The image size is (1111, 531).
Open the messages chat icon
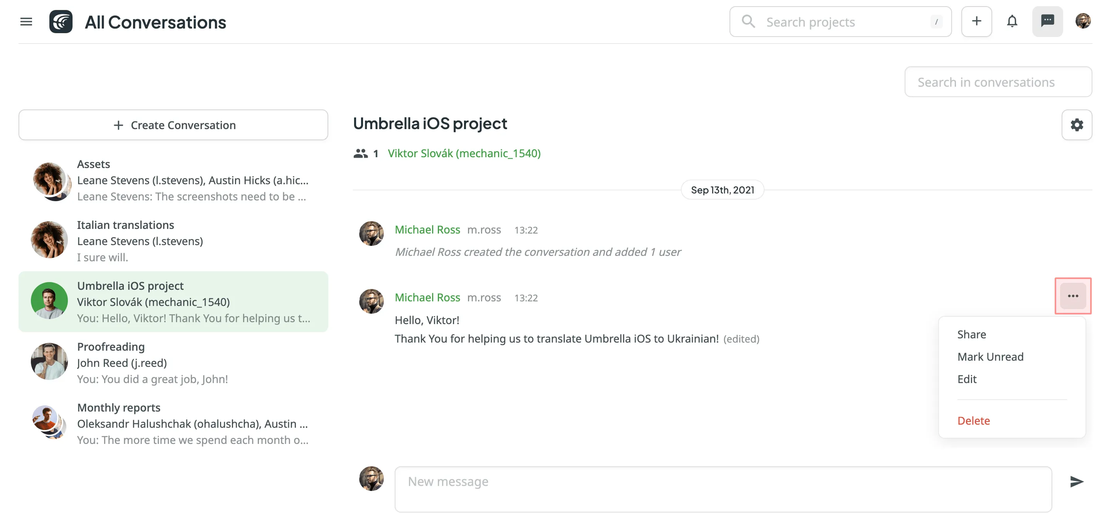tap(1047, 22)
